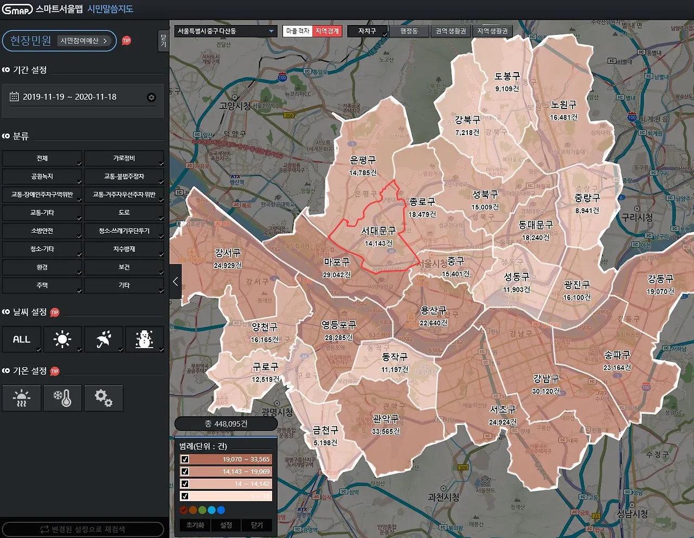Pick the light blue legend color theme
Image resolution: width=694 pixels, height=538 pixels.
211,510
